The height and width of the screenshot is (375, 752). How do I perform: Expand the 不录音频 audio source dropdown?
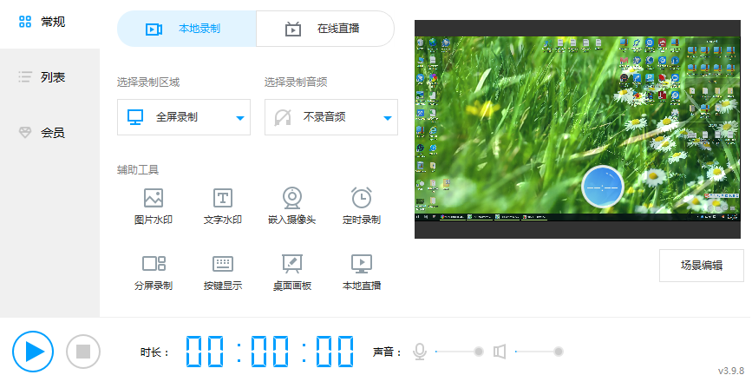(331, 117)
